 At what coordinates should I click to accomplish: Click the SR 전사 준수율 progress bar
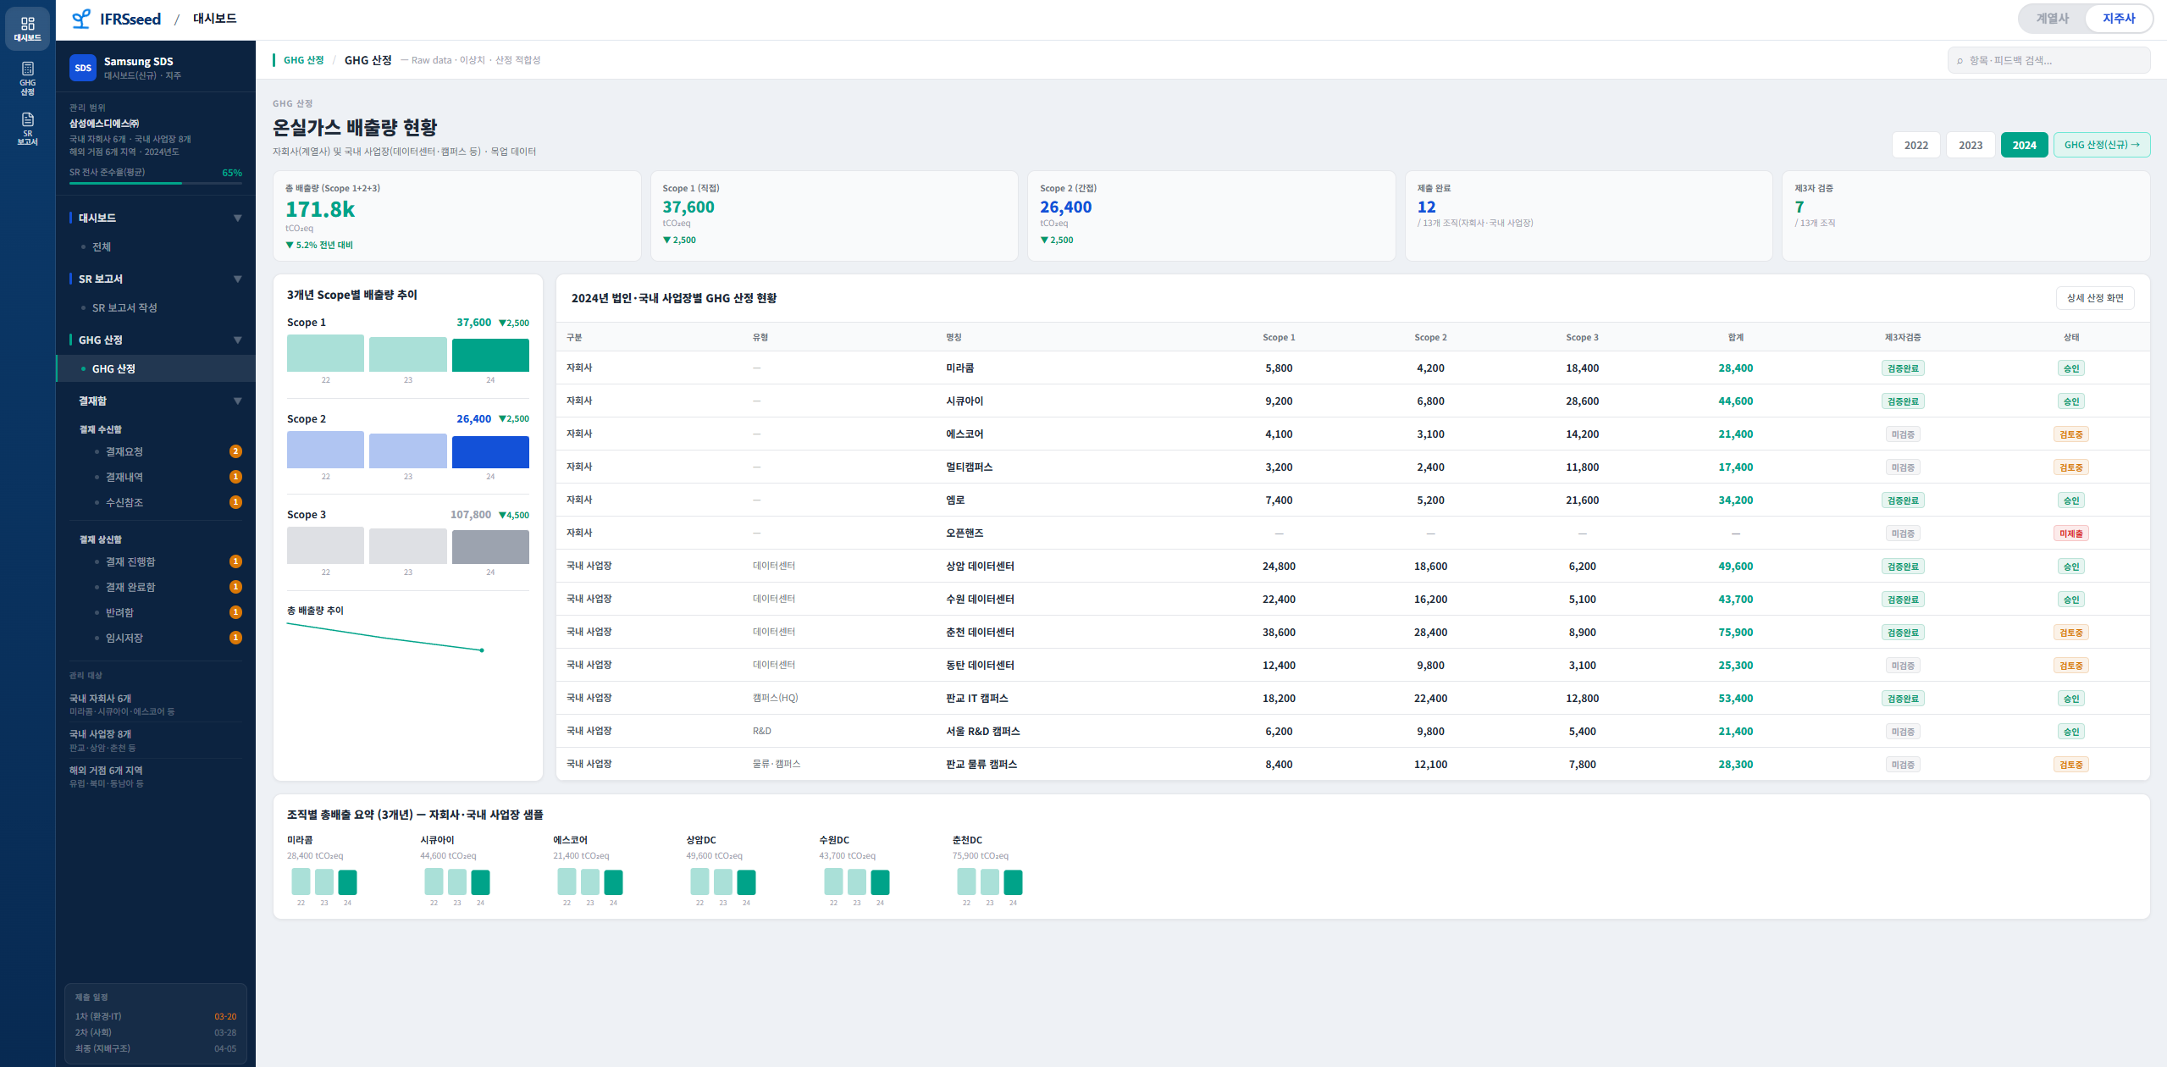click(156, 183)
